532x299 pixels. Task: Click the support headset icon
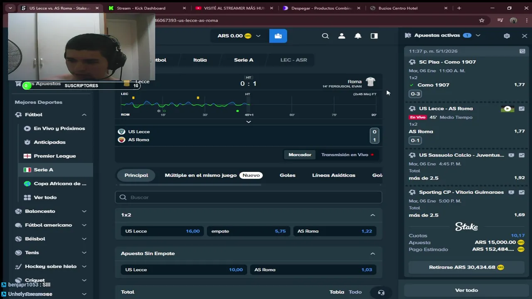click(381, 292)
